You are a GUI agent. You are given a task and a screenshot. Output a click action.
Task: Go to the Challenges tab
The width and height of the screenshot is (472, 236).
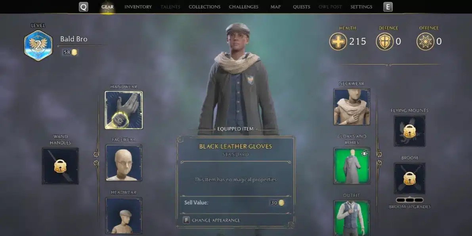click(243, 7)
